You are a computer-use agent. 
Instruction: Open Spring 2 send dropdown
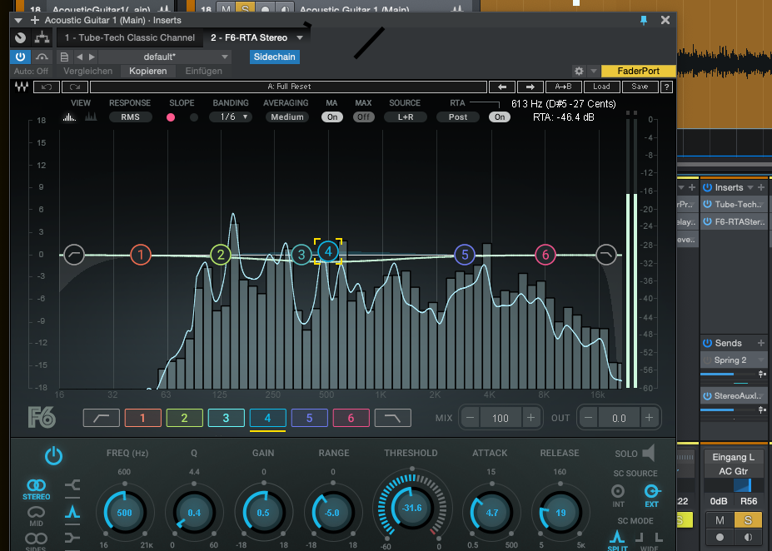click(760, 360)
